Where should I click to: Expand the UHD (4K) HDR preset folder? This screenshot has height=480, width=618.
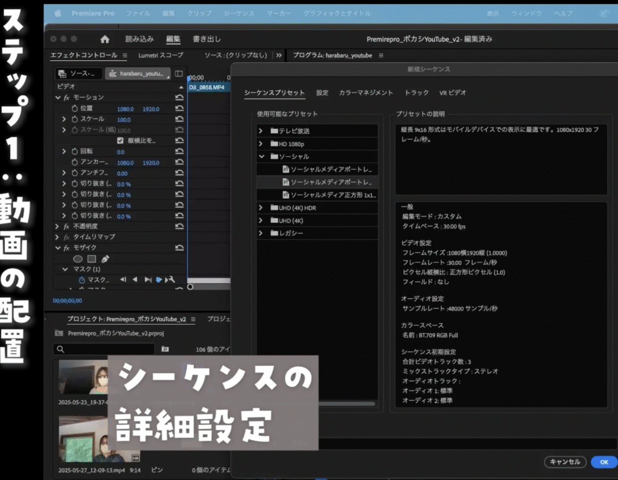tap(261, 208)
